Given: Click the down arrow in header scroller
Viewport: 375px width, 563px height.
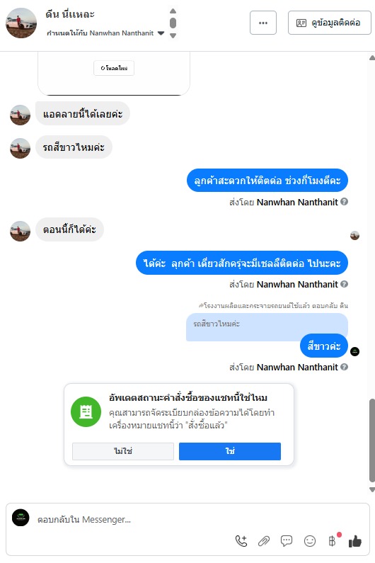Looking at the screenshot, I should (x=173, y=35).
